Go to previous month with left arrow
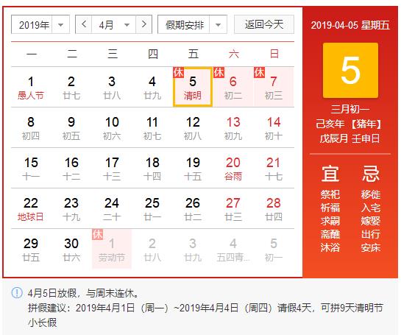The height and width of the screenshot is (335, 401). click(x=84, y=24)
